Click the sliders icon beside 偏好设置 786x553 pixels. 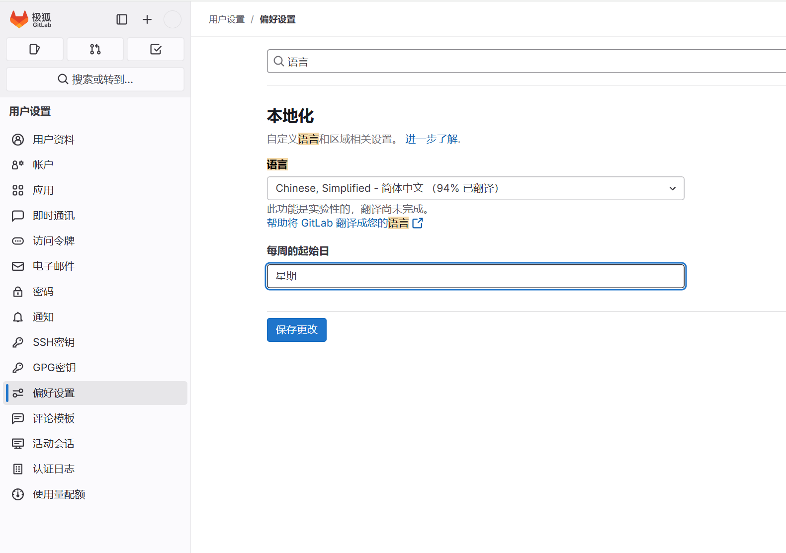tap(18, 393)
